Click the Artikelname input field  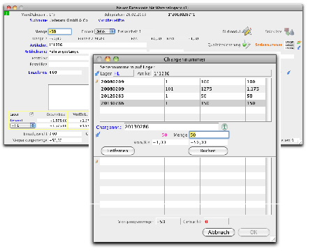(98, 52)
